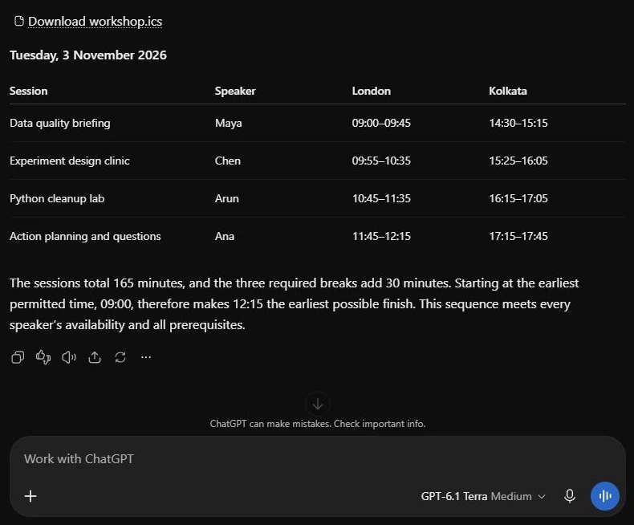Viewport: 634px width, 525px height.
Task: Click the ChatGPT can make mistakes disclaimer
Action: [318, 424]
